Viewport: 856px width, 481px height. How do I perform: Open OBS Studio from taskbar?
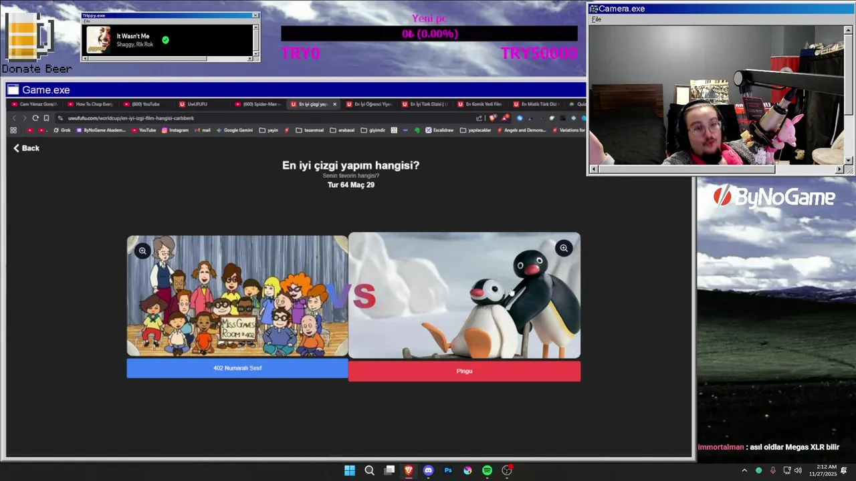coord(507,470)
